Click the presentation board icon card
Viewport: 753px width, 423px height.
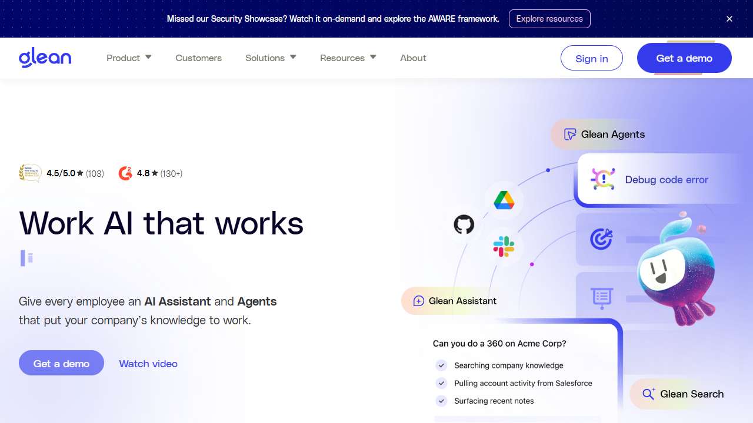pyautogui.click(x=601, y=298)
